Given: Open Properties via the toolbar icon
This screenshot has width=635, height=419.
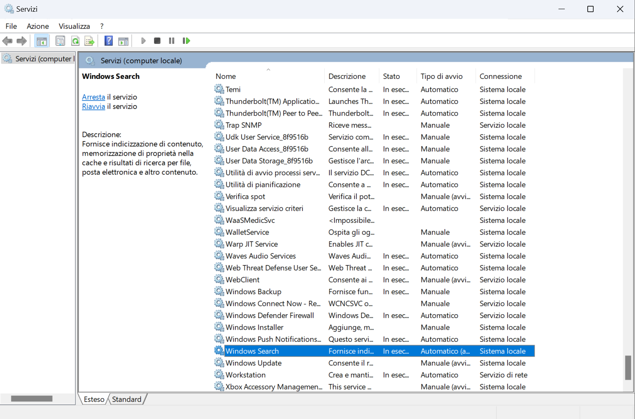Looking at the screenshot, I should [60, 41].
